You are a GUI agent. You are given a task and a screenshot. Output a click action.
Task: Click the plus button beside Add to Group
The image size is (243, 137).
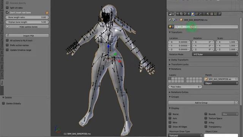pos(236,102)
